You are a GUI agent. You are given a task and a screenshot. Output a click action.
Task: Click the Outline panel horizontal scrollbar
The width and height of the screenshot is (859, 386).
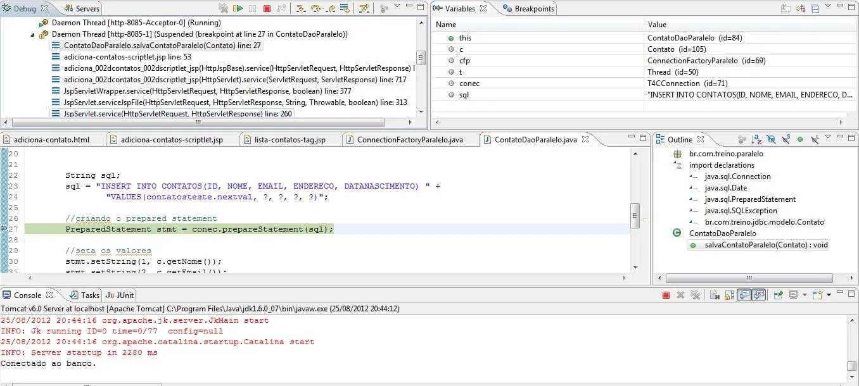point(750,278)
